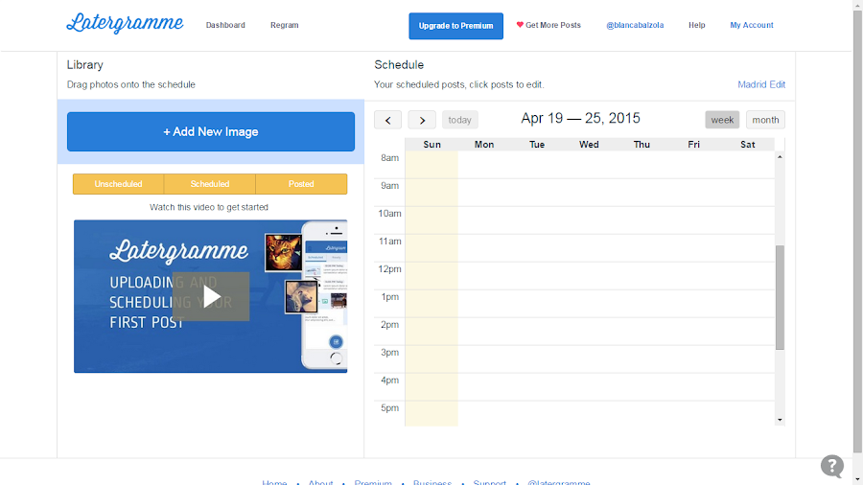Open the @blancabalzola account link
Screen dimensions: 863x485
635,25
